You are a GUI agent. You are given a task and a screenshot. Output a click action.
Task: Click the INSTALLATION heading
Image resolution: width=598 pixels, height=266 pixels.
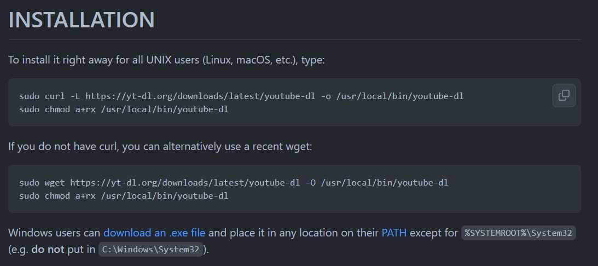(81, 20)
